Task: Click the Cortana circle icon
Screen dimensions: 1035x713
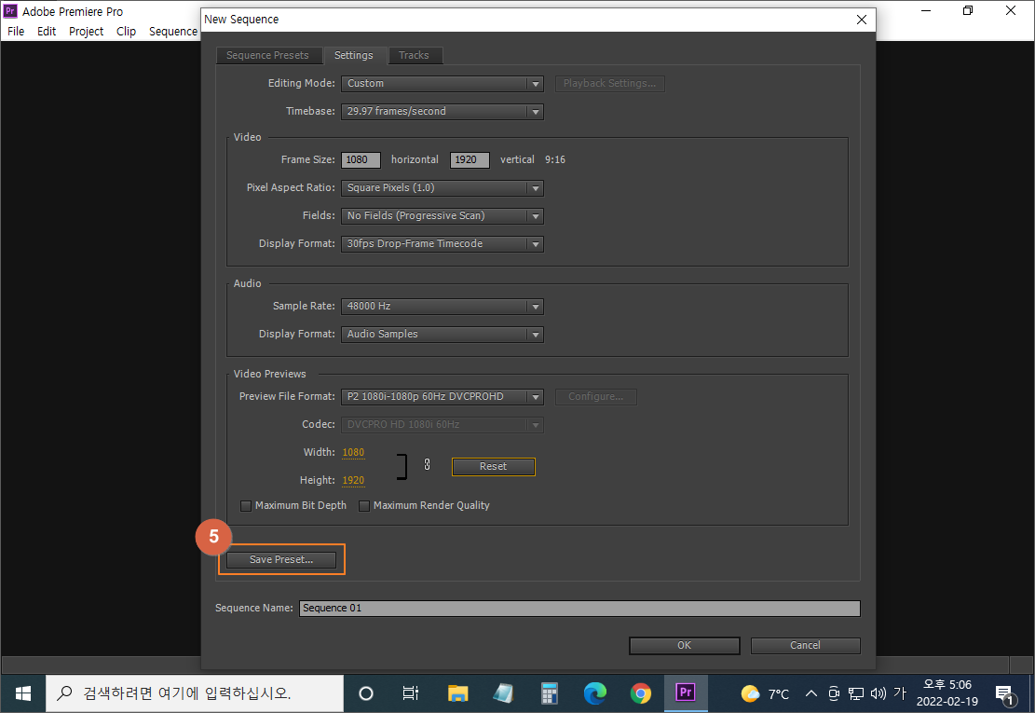Action: 366,693
